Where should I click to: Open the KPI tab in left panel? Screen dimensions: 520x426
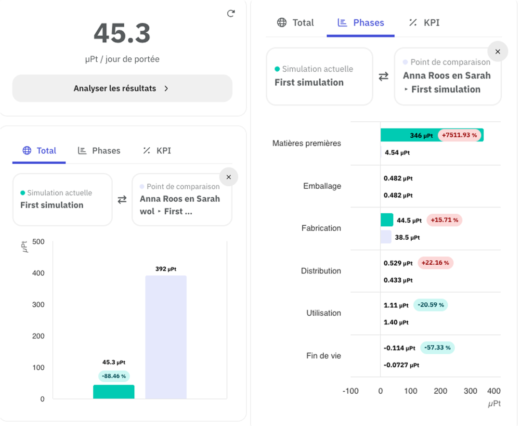(157, 151)
